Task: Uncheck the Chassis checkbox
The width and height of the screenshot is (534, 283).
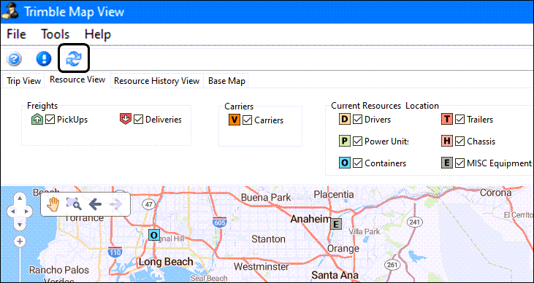Action: pyautogui.click(x=460, y=141)
